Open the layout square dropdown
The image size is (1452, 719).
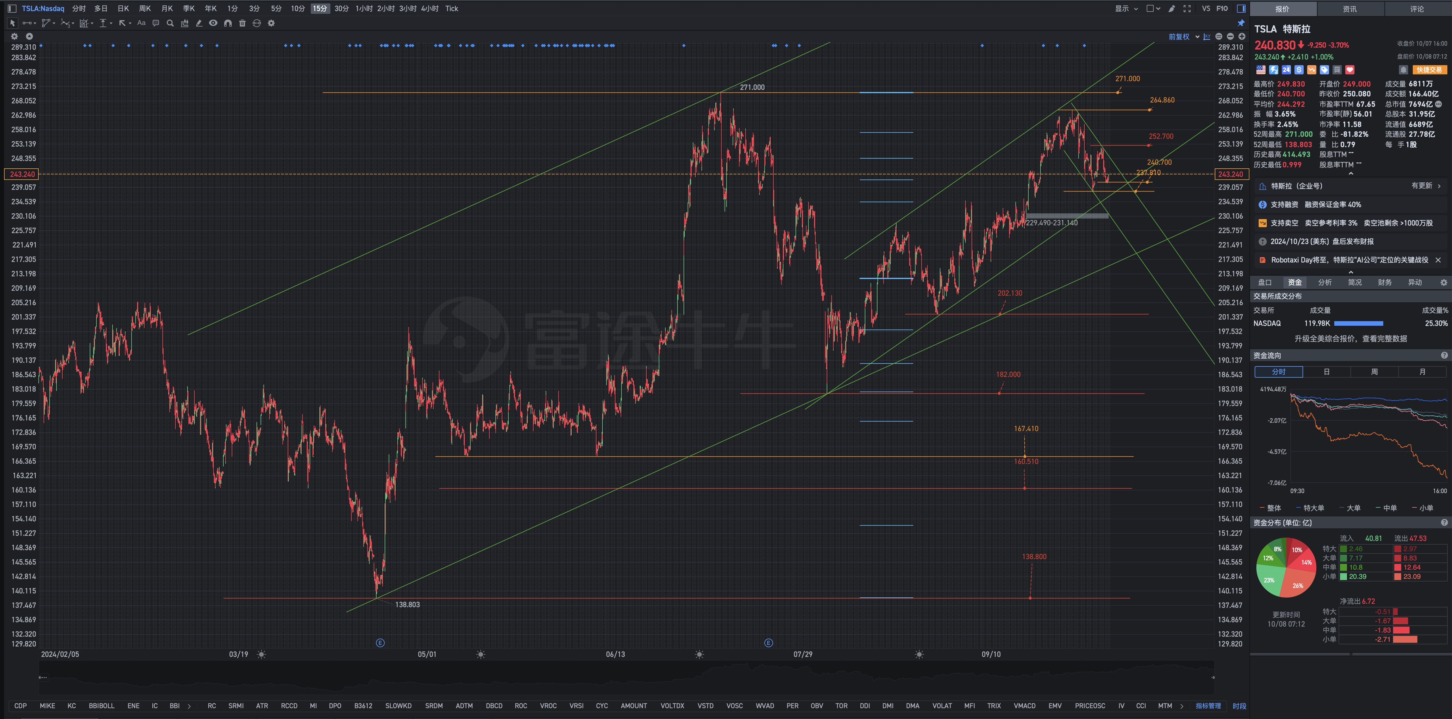(x=1153, y=8)
